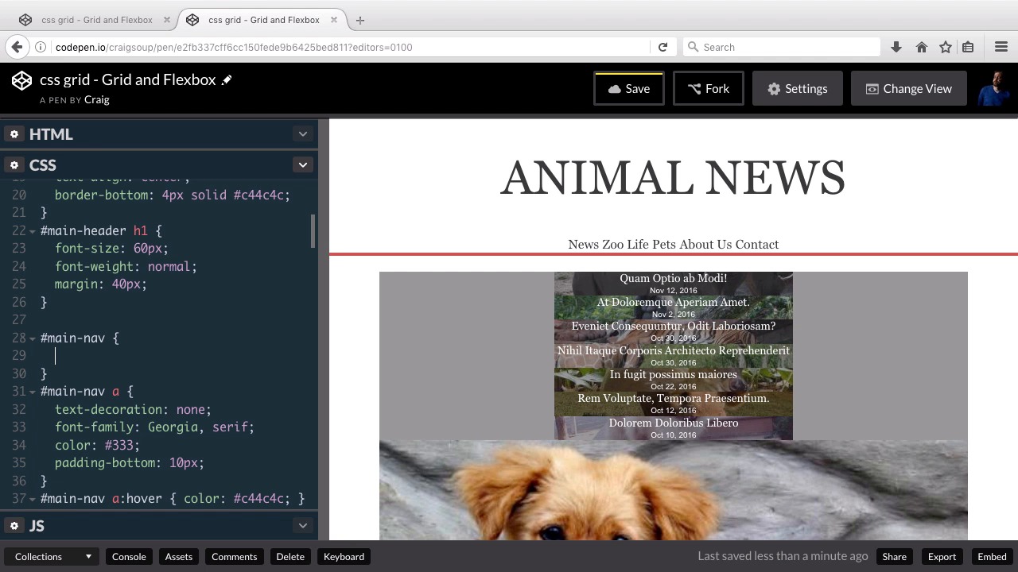Fold the #main-nav rule at line 28
Viewport: 1018px width, 572px height.
(x=33, y=338)
